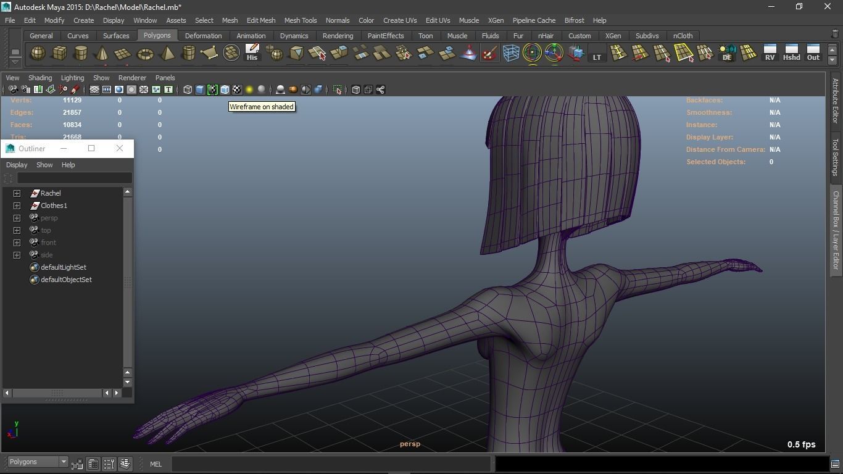The image size is (843, 474).
Task: Click the Outliner horizontal scrollbar
Action: click(x=57, y=393)
